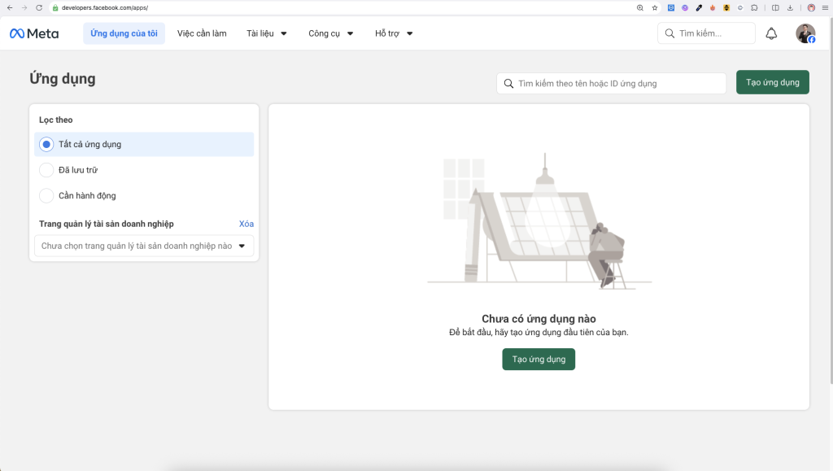833x471 pixels.
Task: Choose the "Cần hành động" radio filter
Action: tap(46, 195)
